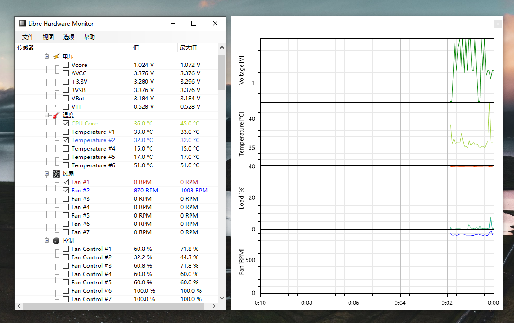Screen dimensions: 514x323
Task: Select the Temperature #4 row label
Action: coord(93,149)
